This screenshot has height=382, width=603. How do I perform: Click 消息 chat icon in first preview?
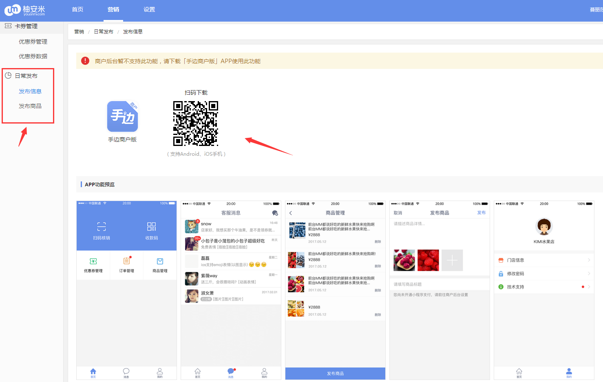(x=126, y=371)
